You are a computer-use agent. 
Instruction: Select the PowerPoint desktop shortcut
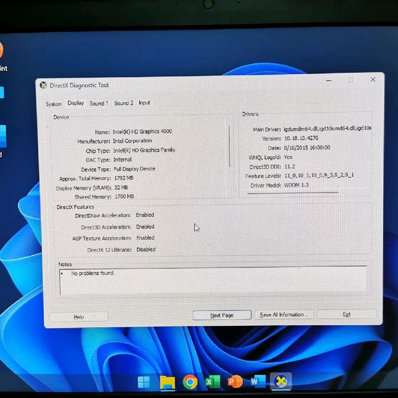coord(1,52)
